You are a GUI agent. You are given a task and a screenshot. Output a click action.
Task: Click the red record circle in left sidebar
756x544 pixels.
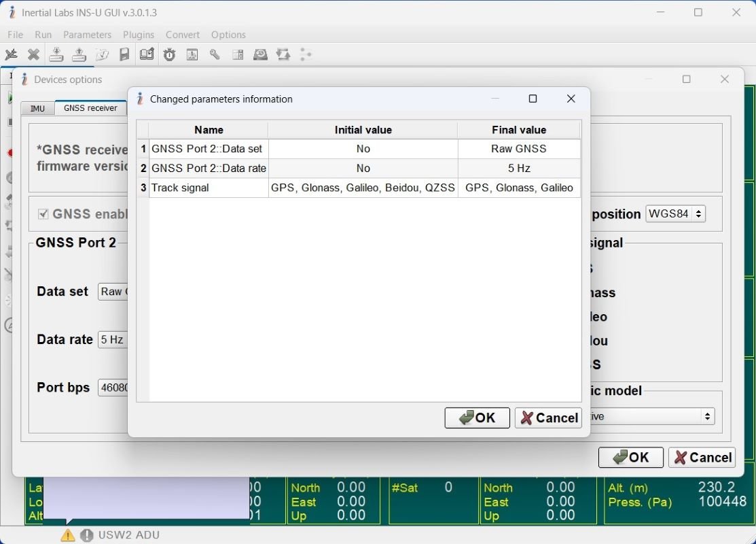point(10,153)
